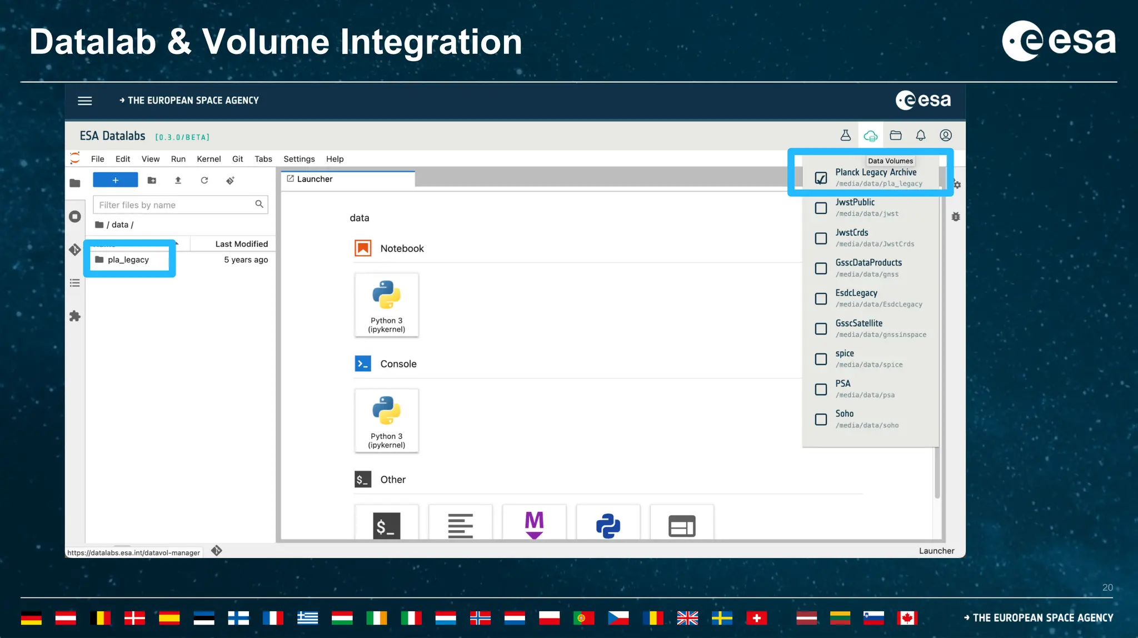1138x638 pixels.
Task: Uncheck the Planck Legacy Archive volume
Action: [821, 178]
